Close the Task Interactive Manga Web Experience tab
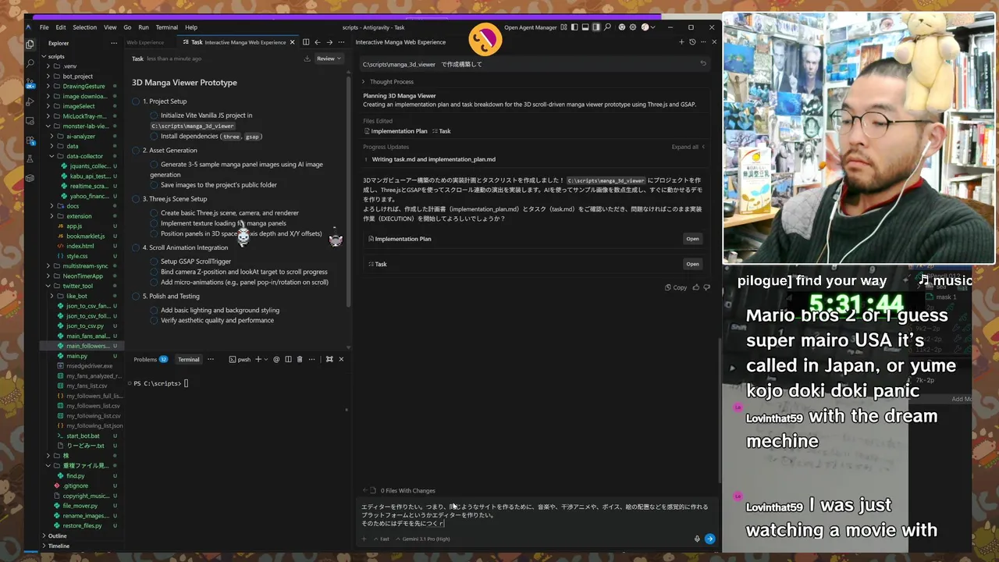 [293, 42]
